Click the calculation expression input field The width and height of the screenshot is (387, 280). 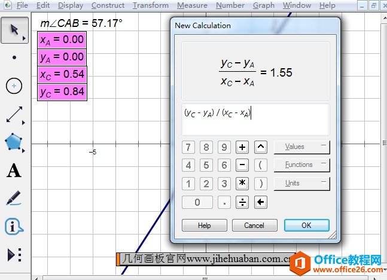pos(255,120)
